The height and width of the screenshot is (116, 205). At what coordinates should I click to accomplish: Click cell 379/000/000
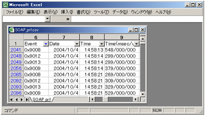click(122, 68)
